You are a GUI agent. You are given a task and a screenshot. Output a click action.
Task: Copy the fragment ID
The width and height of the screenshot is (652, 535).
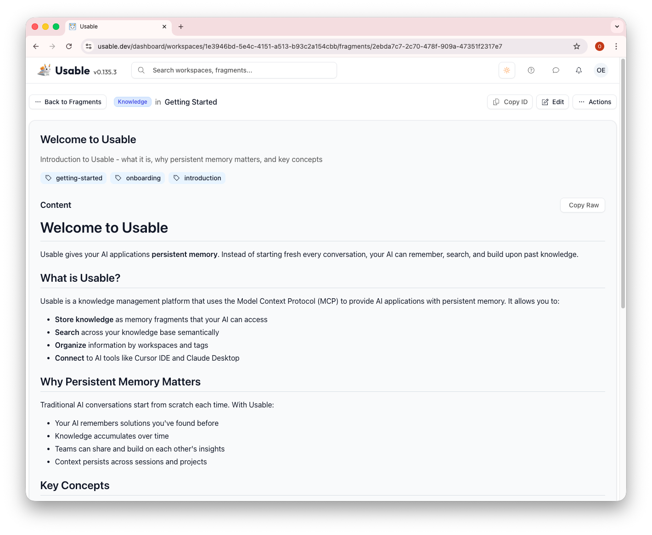(x=510, y=102)
